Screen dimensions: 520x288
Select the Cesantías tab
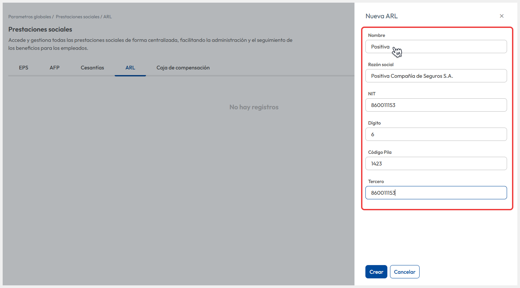click(92, 68)
